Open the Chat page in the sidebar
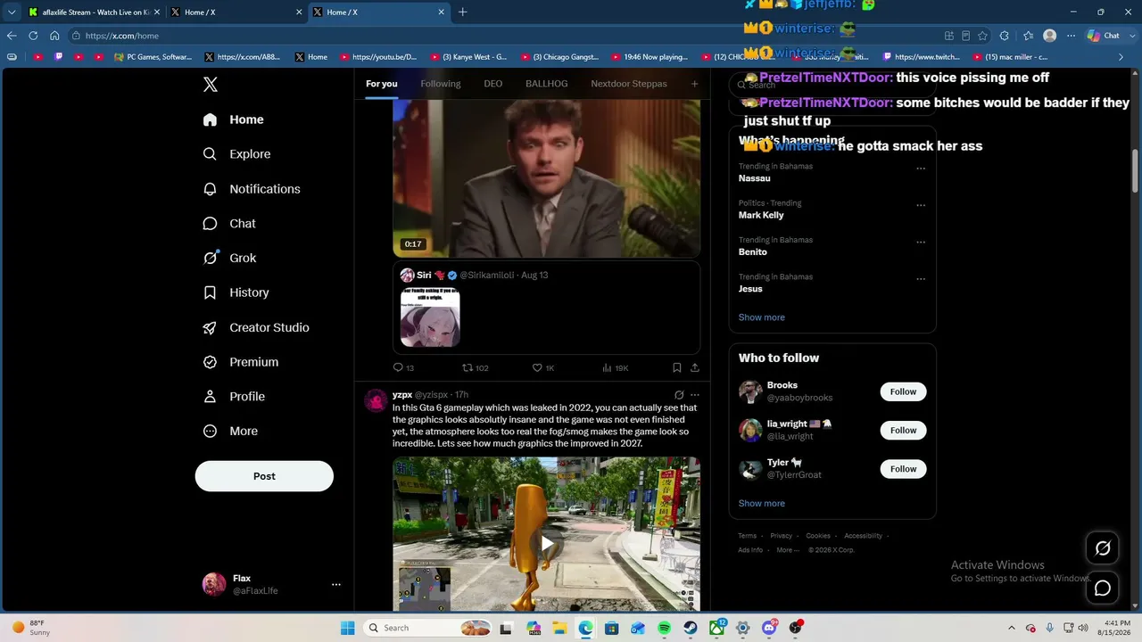Viewport: 1142px width, 642px height. [229, 224]
